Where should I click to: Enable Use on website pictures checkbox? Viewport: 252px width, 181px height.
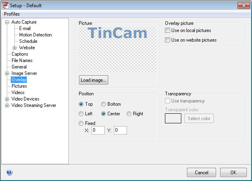point(167,40)
